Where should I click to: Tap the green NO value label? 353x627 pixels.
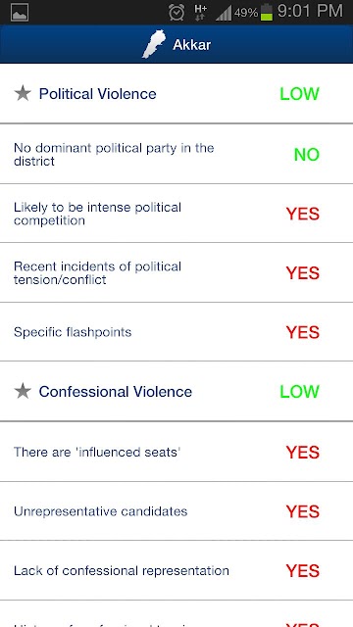[307, 155]
